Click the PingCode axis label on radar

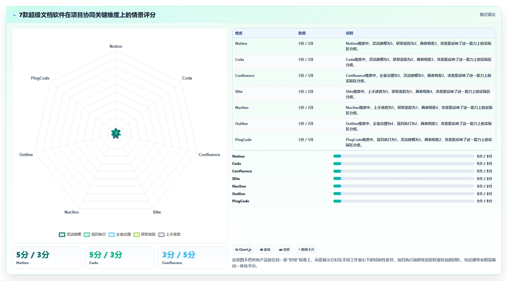click(x=40, y=78)
